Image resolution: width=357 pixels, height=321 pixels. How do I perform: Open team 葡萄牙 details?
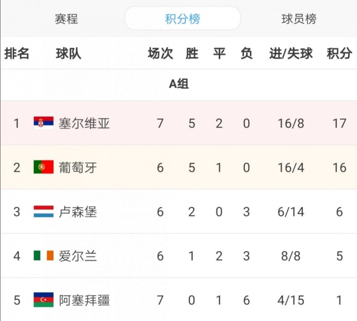[x=78, y=168]
